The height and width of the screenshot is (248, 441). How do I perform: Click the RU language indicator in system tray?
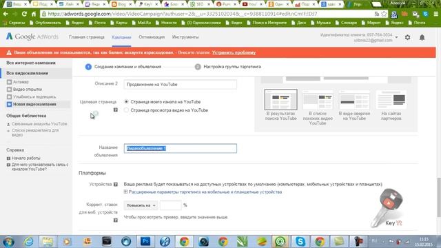coord(374,241)
